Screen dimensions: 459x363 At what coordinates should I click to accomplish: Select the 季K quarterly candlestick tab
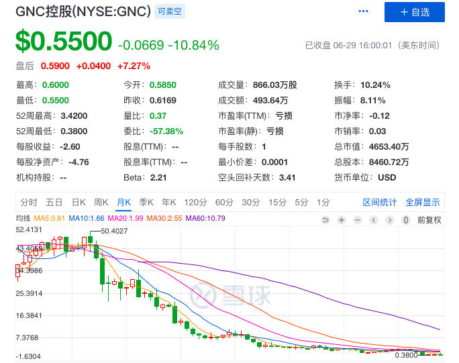click(146, 202)
